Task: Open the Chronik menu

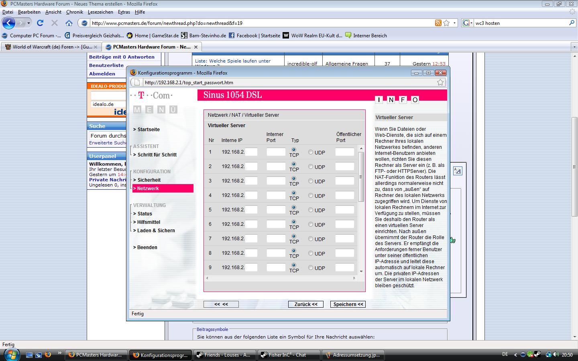Action: click(x=75, y=12)
